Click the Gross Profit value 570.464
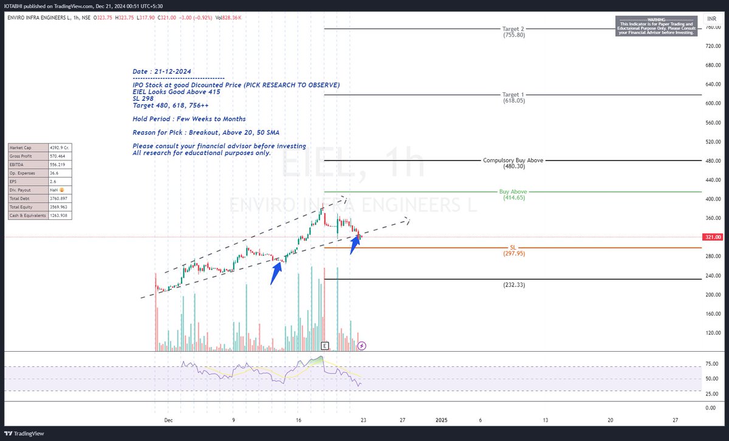This screenshot has width=729, height=441. pos(60,156)
